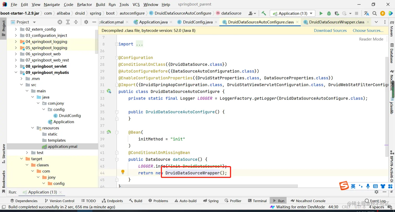Viewport: 395px width, 212px height.
Task: Click the bean gutter icon on line 38
Action: click(109, 132)
